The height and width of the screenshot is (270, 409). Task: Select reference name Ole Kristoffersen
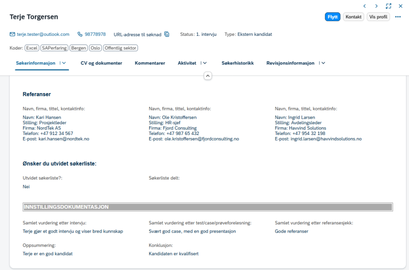[x=179, y=118]
